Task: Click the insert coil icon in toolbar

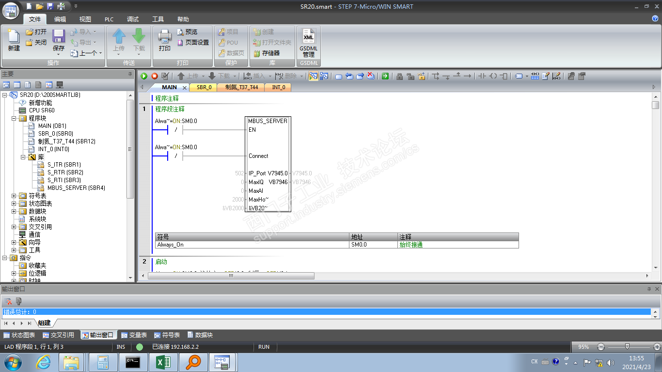Action: tap(493, 76)
